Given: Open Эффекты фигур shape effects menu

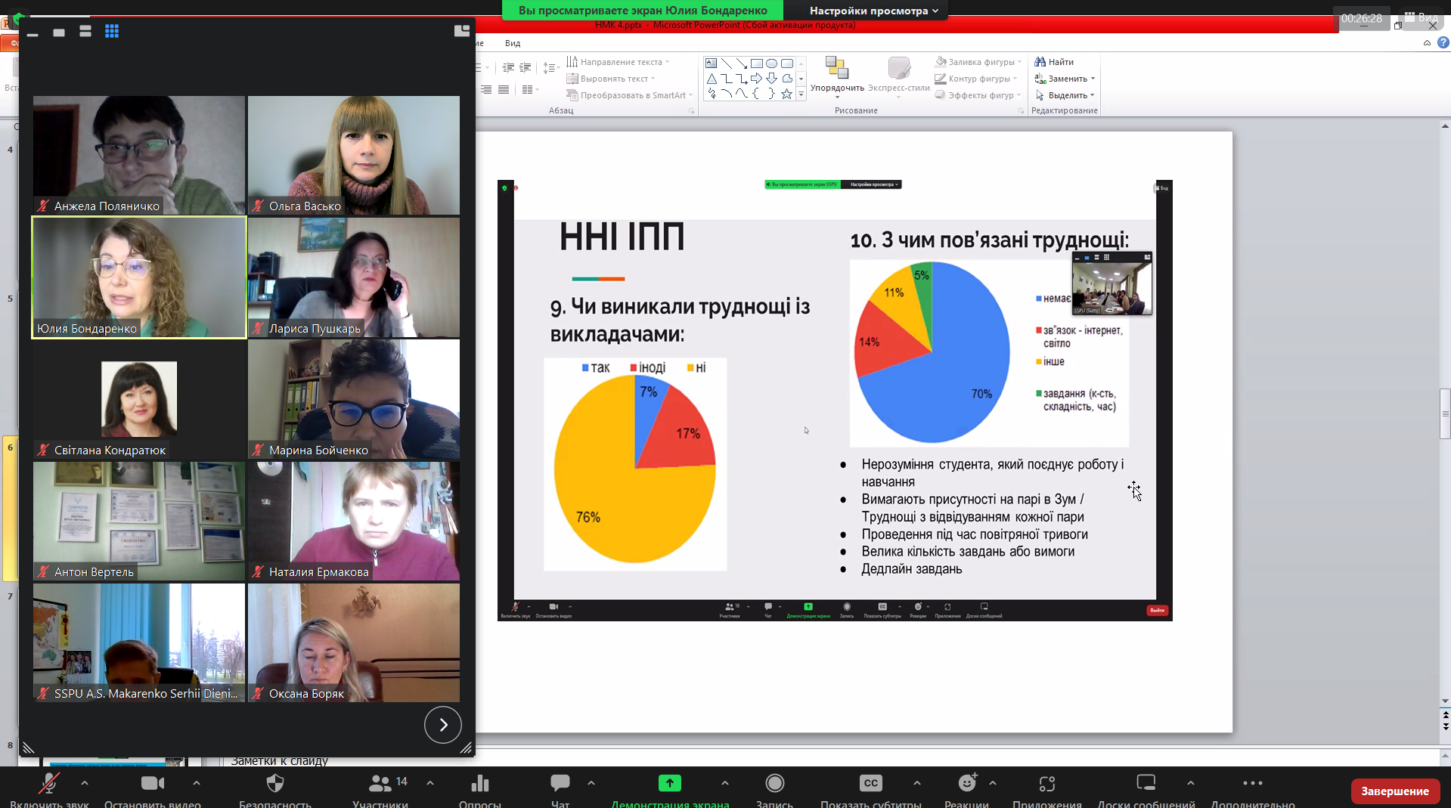Looking at the screenshot, I should coord(978,95).
